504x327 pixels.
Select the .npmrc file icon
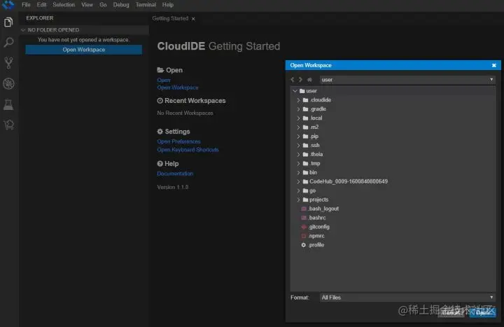[303, 236]
